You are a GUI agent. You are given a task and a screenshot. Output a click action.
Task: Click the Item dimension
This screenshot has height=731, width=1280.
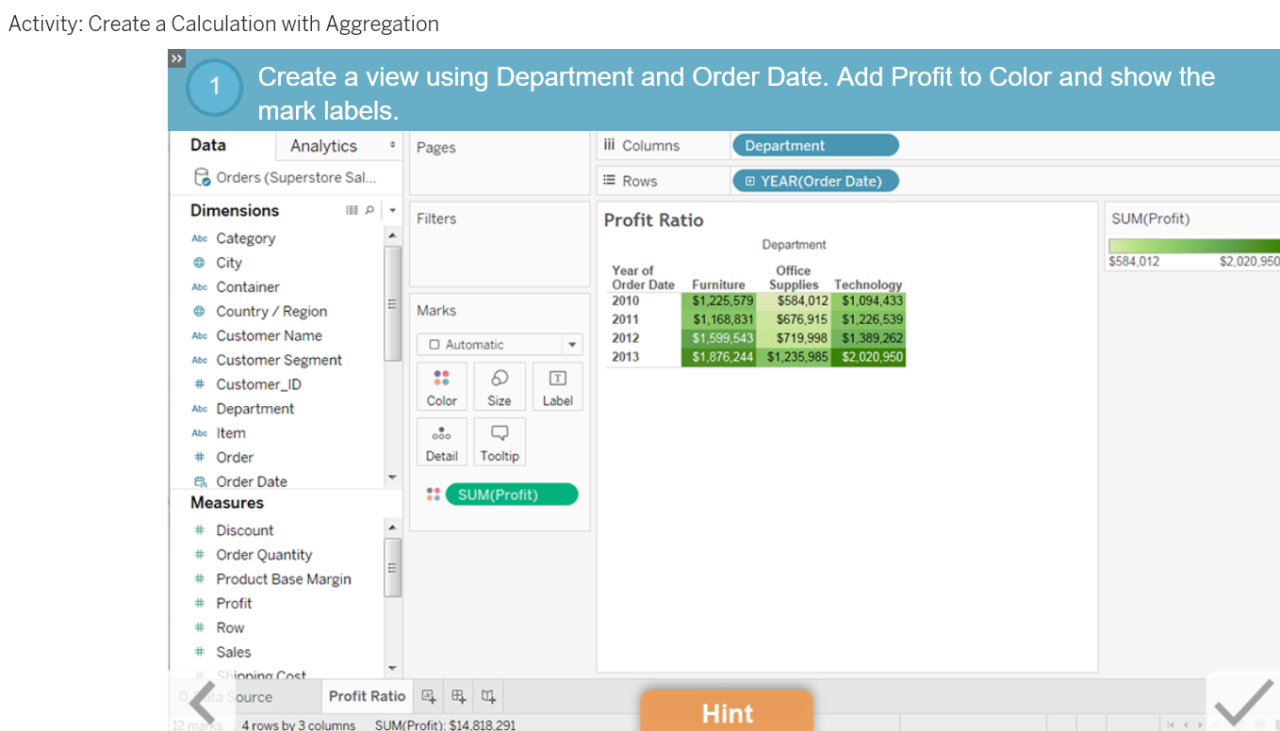coord(231,433)
